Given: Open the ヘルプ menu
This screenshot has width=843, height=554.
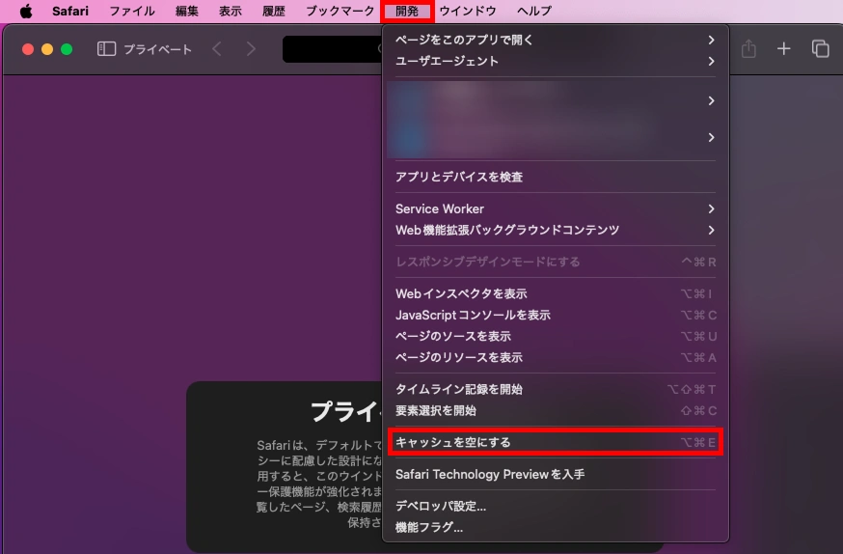Looking at the screenshot, I should [x=533, y=11].
